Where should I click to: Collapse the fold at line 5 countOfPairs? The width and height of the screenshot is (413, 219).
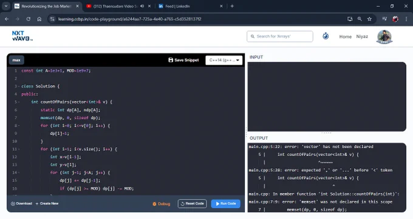(x=19, y=102)
